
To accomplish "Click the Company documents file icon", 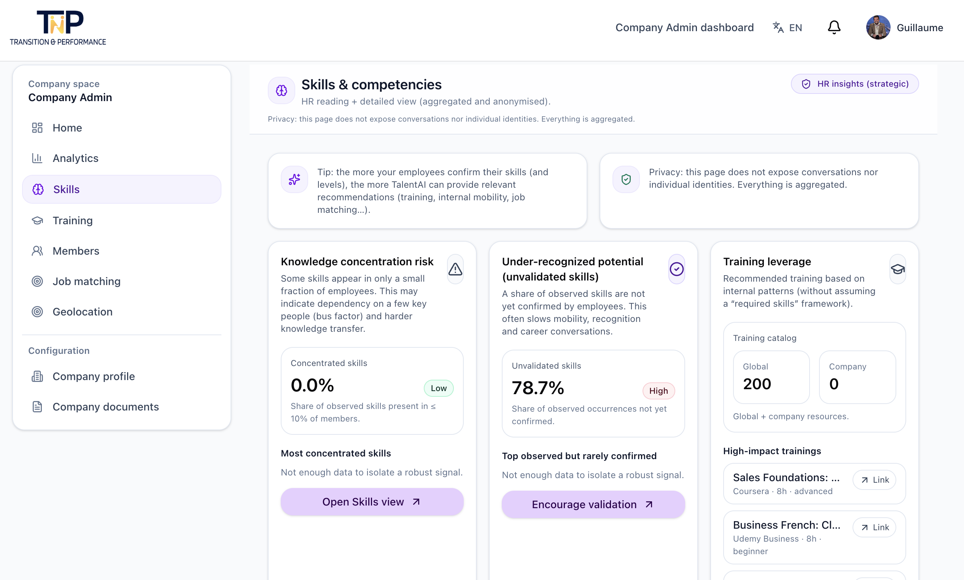I will [x=37, y=407].
